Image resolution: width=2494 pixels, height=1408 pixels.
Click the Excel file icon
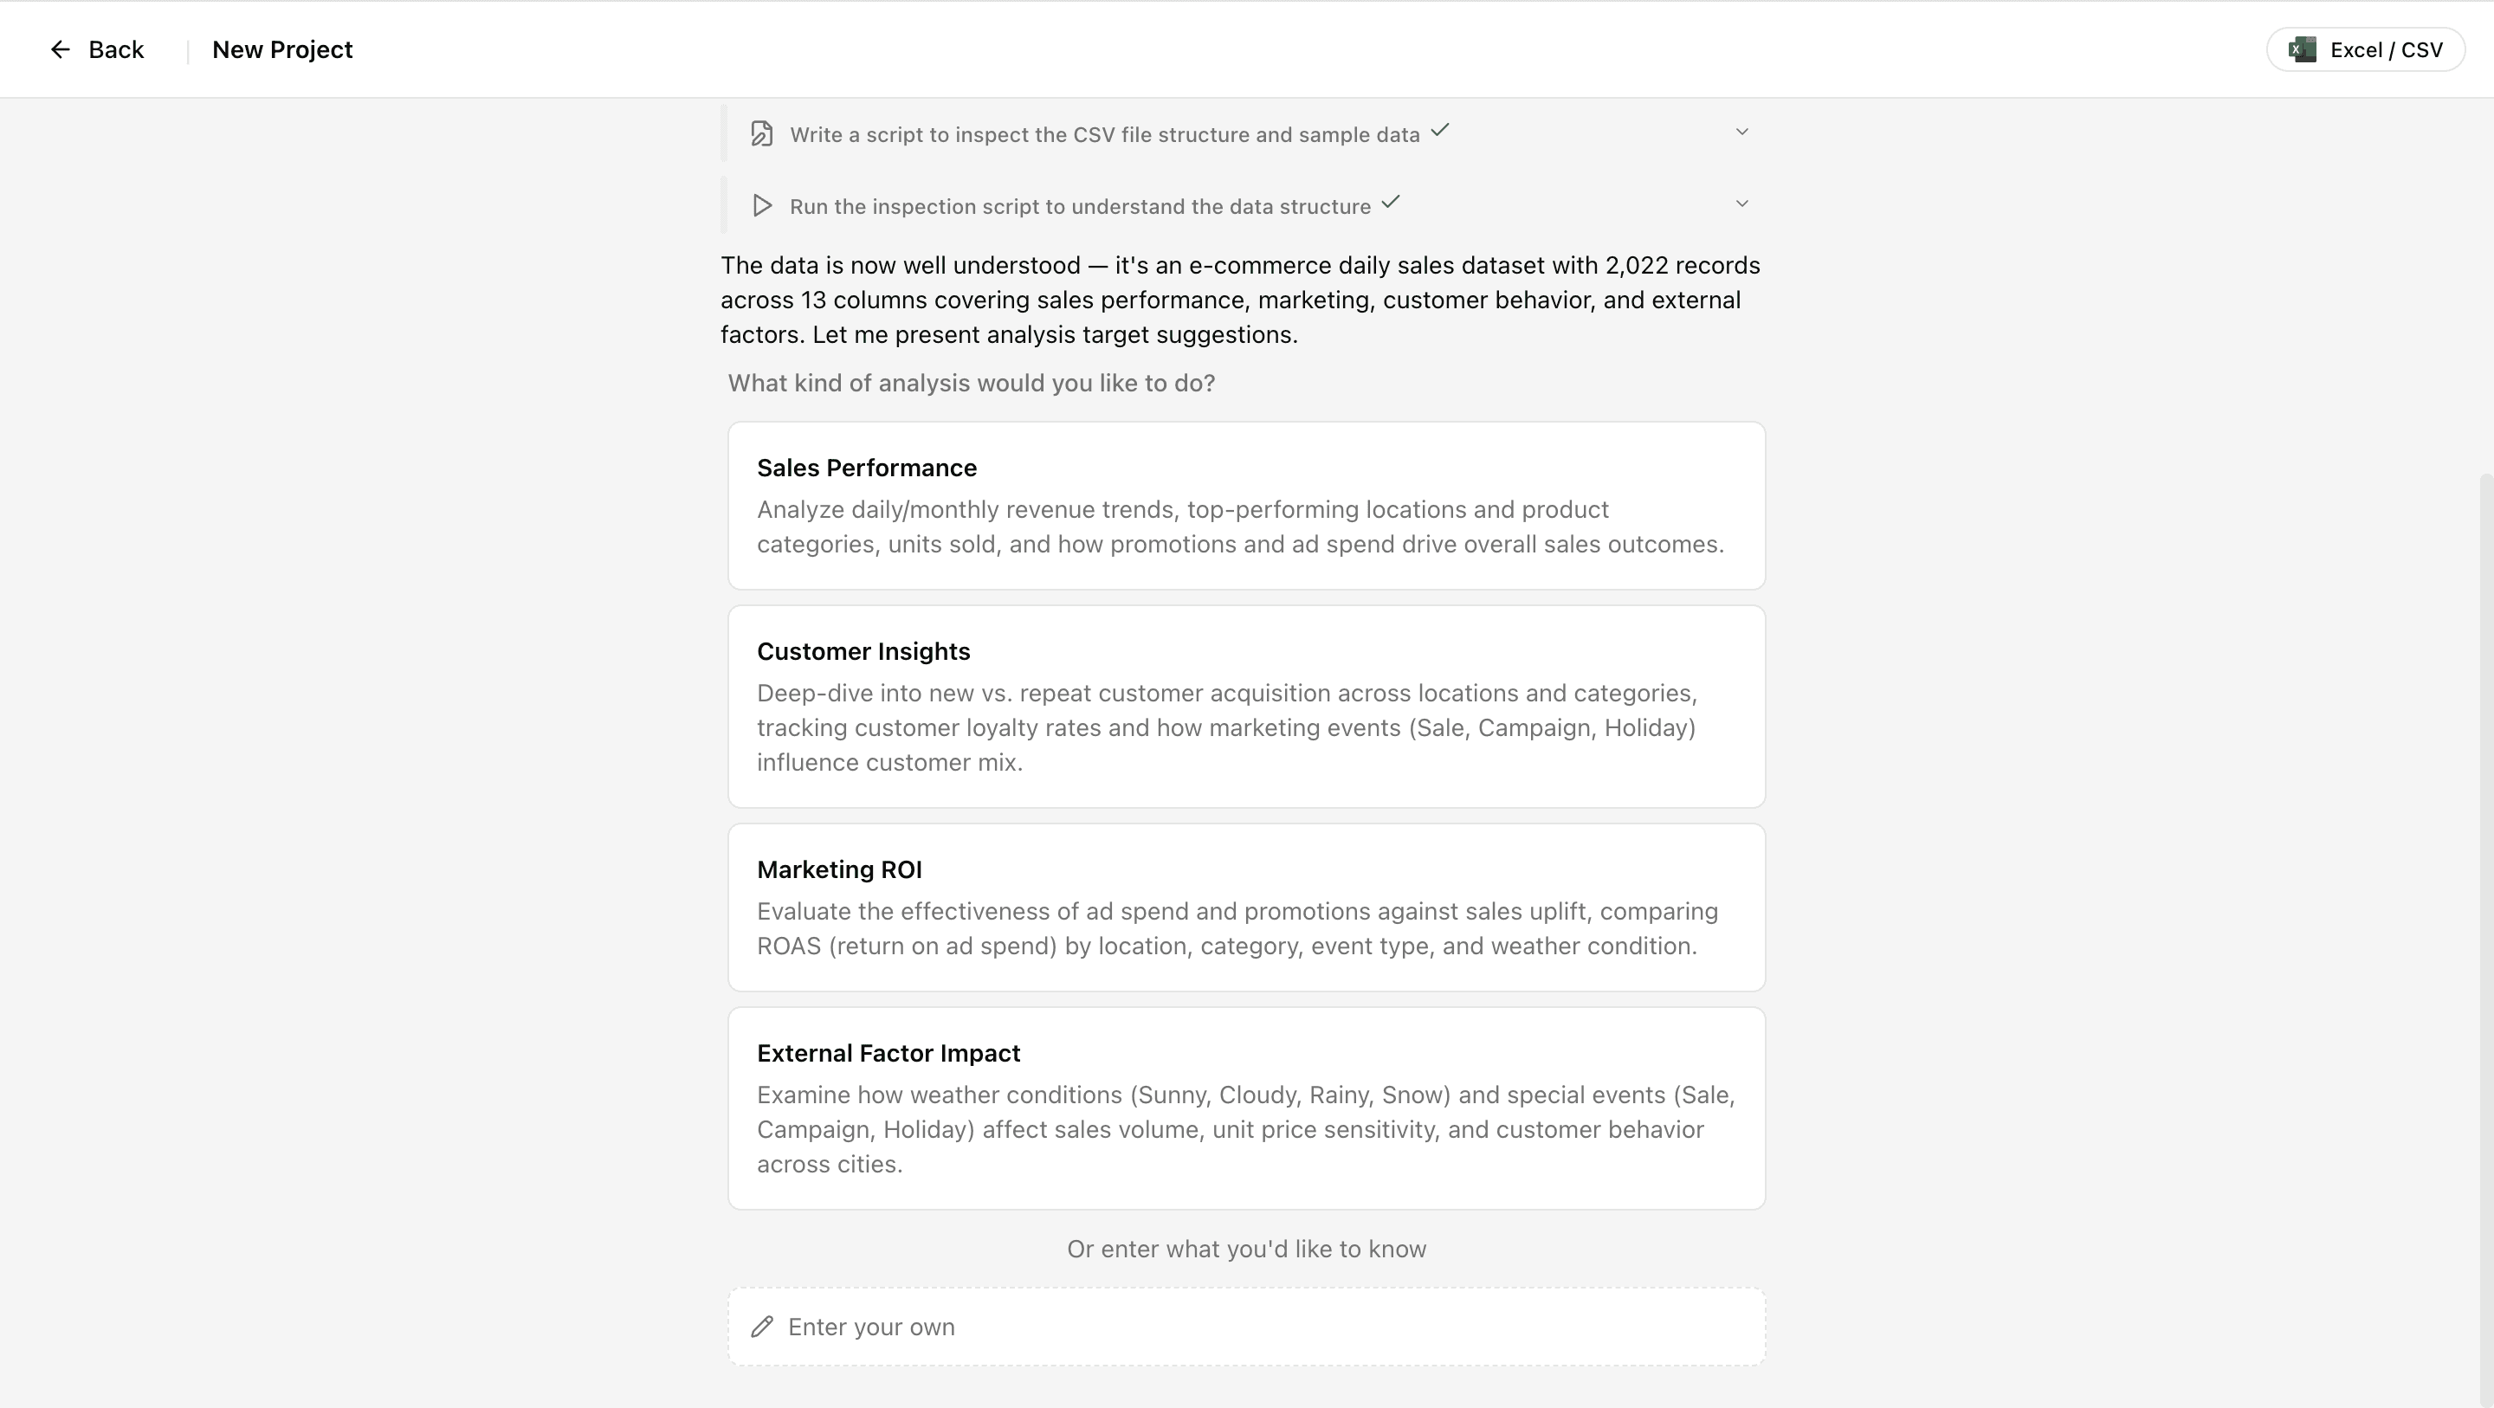pos(2302,49)
